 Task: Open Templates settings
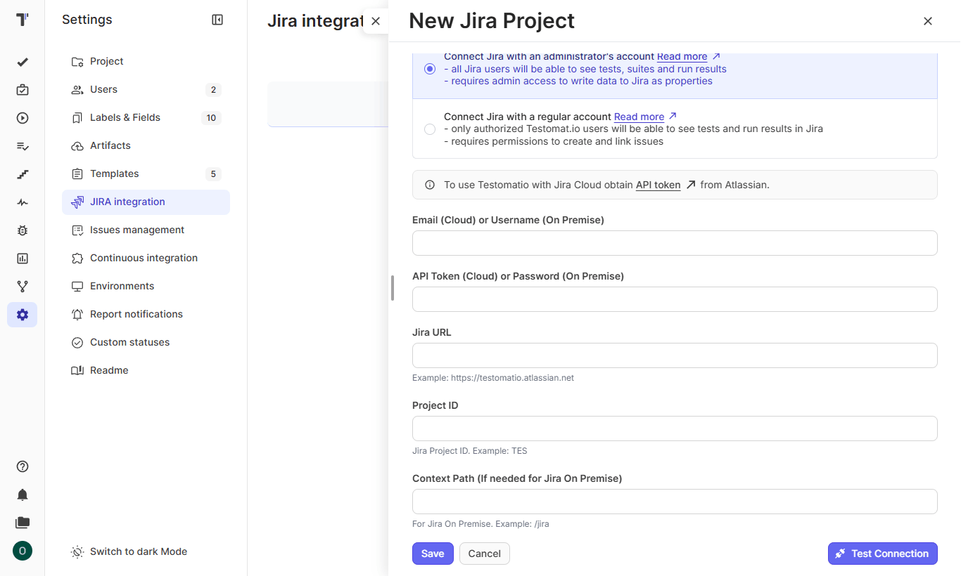[x=146, y=174]
